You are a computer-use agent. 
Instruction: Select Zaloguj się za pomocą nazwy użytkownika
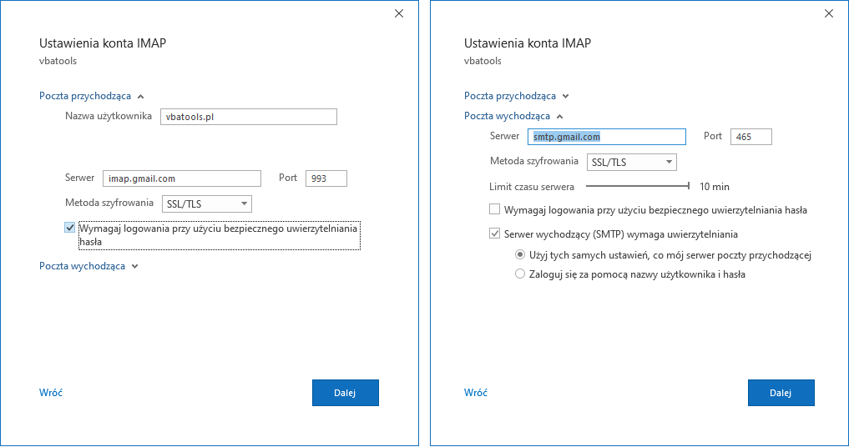pyautogui.click(x=520, y=274)
